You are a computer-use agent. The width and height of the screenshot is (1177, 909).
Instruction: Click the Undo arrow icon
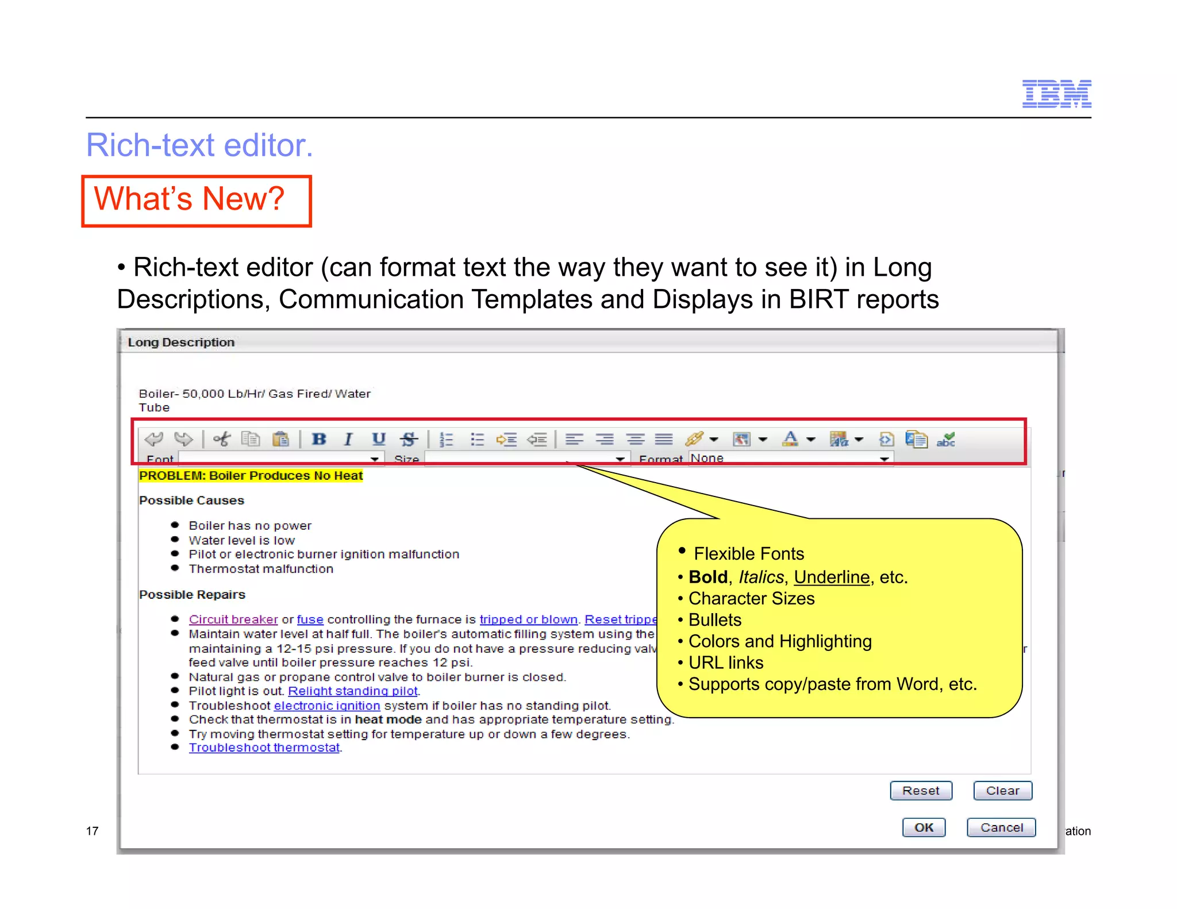click(154, 440)
